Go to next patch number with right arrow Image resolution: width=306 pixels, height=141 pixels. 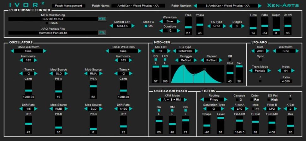[260, 6]
